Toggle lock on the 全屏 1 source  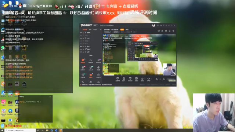point(83,52)
